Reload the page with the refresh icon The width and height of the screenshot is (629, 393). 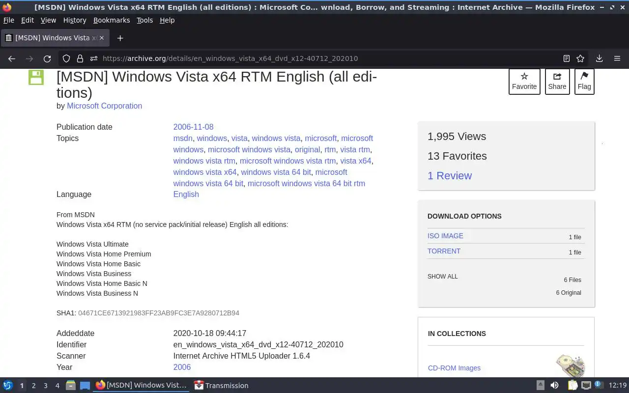point(47,58)
